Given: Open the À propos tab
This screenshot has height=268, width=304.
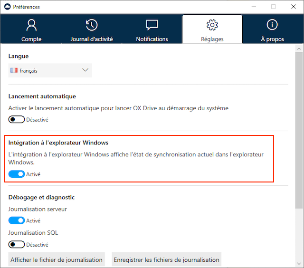Looking at the screenshot, I should pyautogui.click(x=272, y=29).
